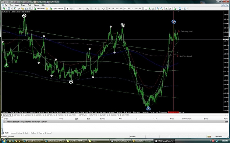Select the horizontal line drawing tool
Viewport: 230px width, 143px height.
(x=80, y=9)
